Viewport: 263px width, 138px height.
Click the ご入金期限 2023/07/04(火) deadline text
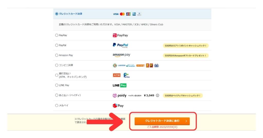click(162, 127)
